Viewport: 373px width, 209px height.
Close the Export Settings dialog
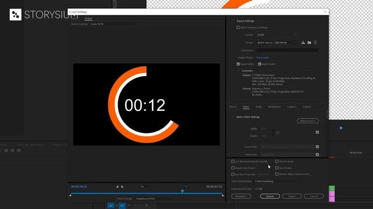325,12
